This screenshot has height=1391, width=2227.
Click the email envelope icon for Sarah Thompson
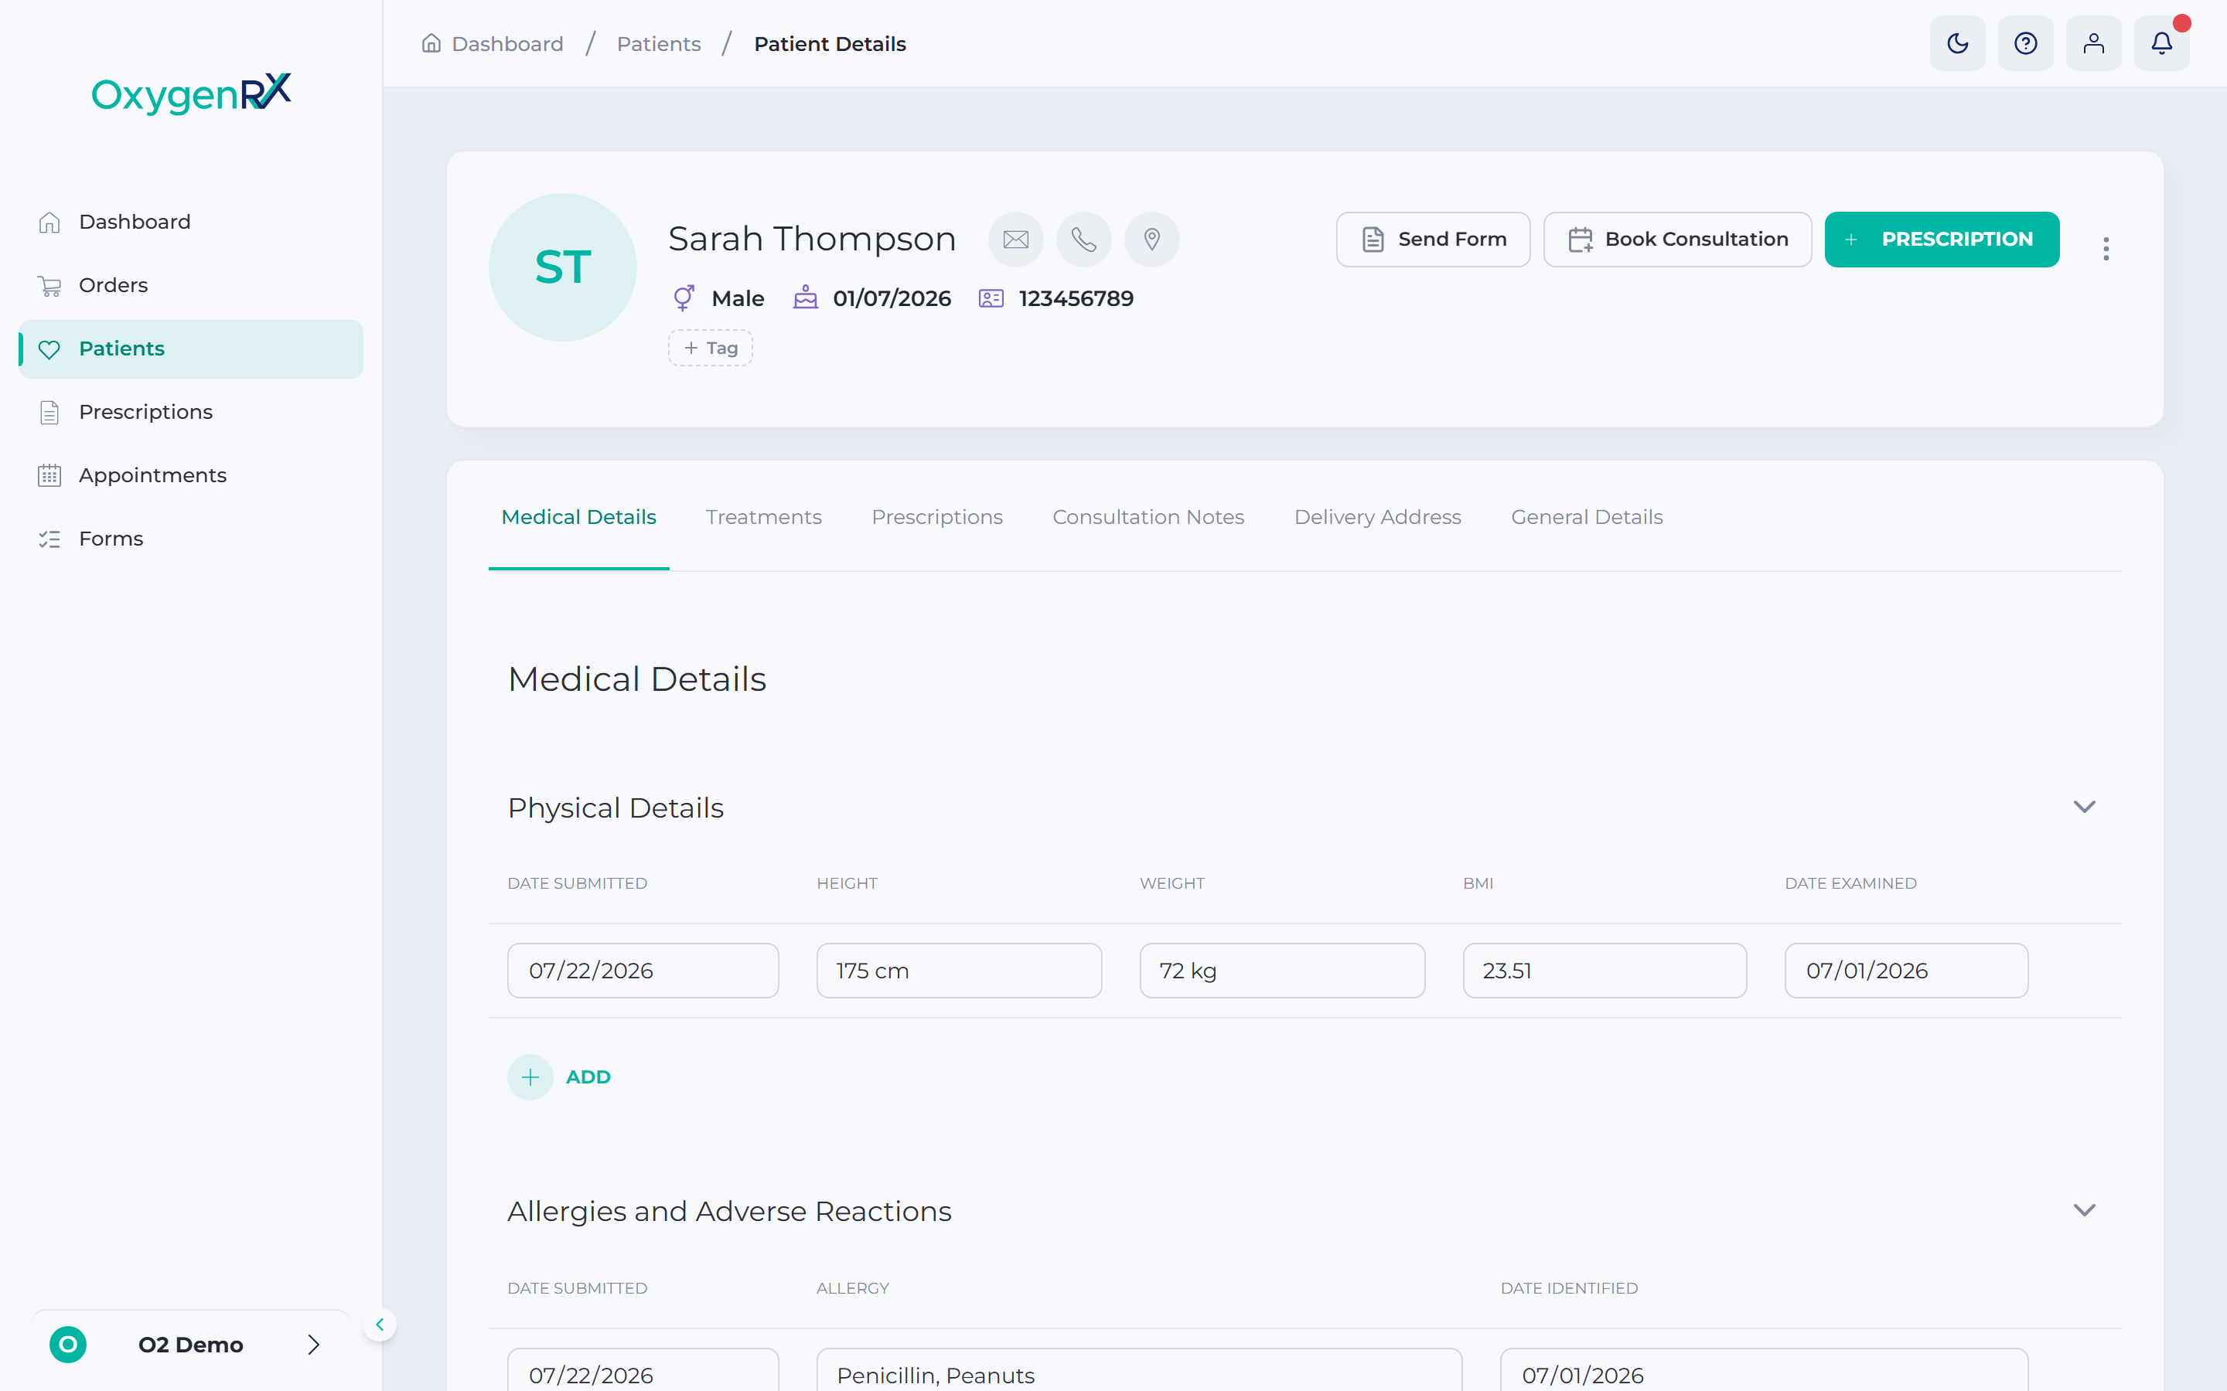pos(1016,240)
